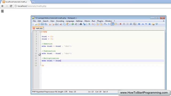Click the checkmark plugin icon at toolbar end
171x96 pixels.
click(x=157, y=24)
